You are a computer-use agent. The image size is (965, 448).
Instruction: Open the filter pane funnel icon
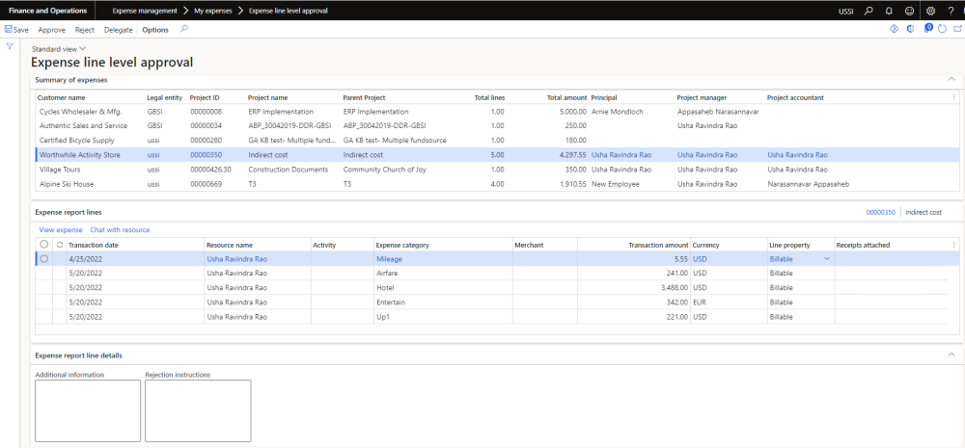pos(10,46)
